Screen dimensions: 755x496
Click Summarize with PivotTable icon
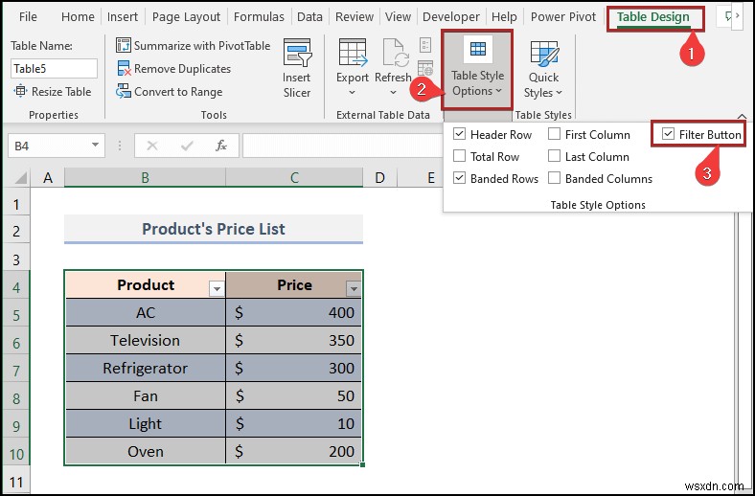click(124, 45)
